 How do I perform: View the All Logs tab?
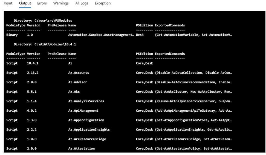click(82, 3)
